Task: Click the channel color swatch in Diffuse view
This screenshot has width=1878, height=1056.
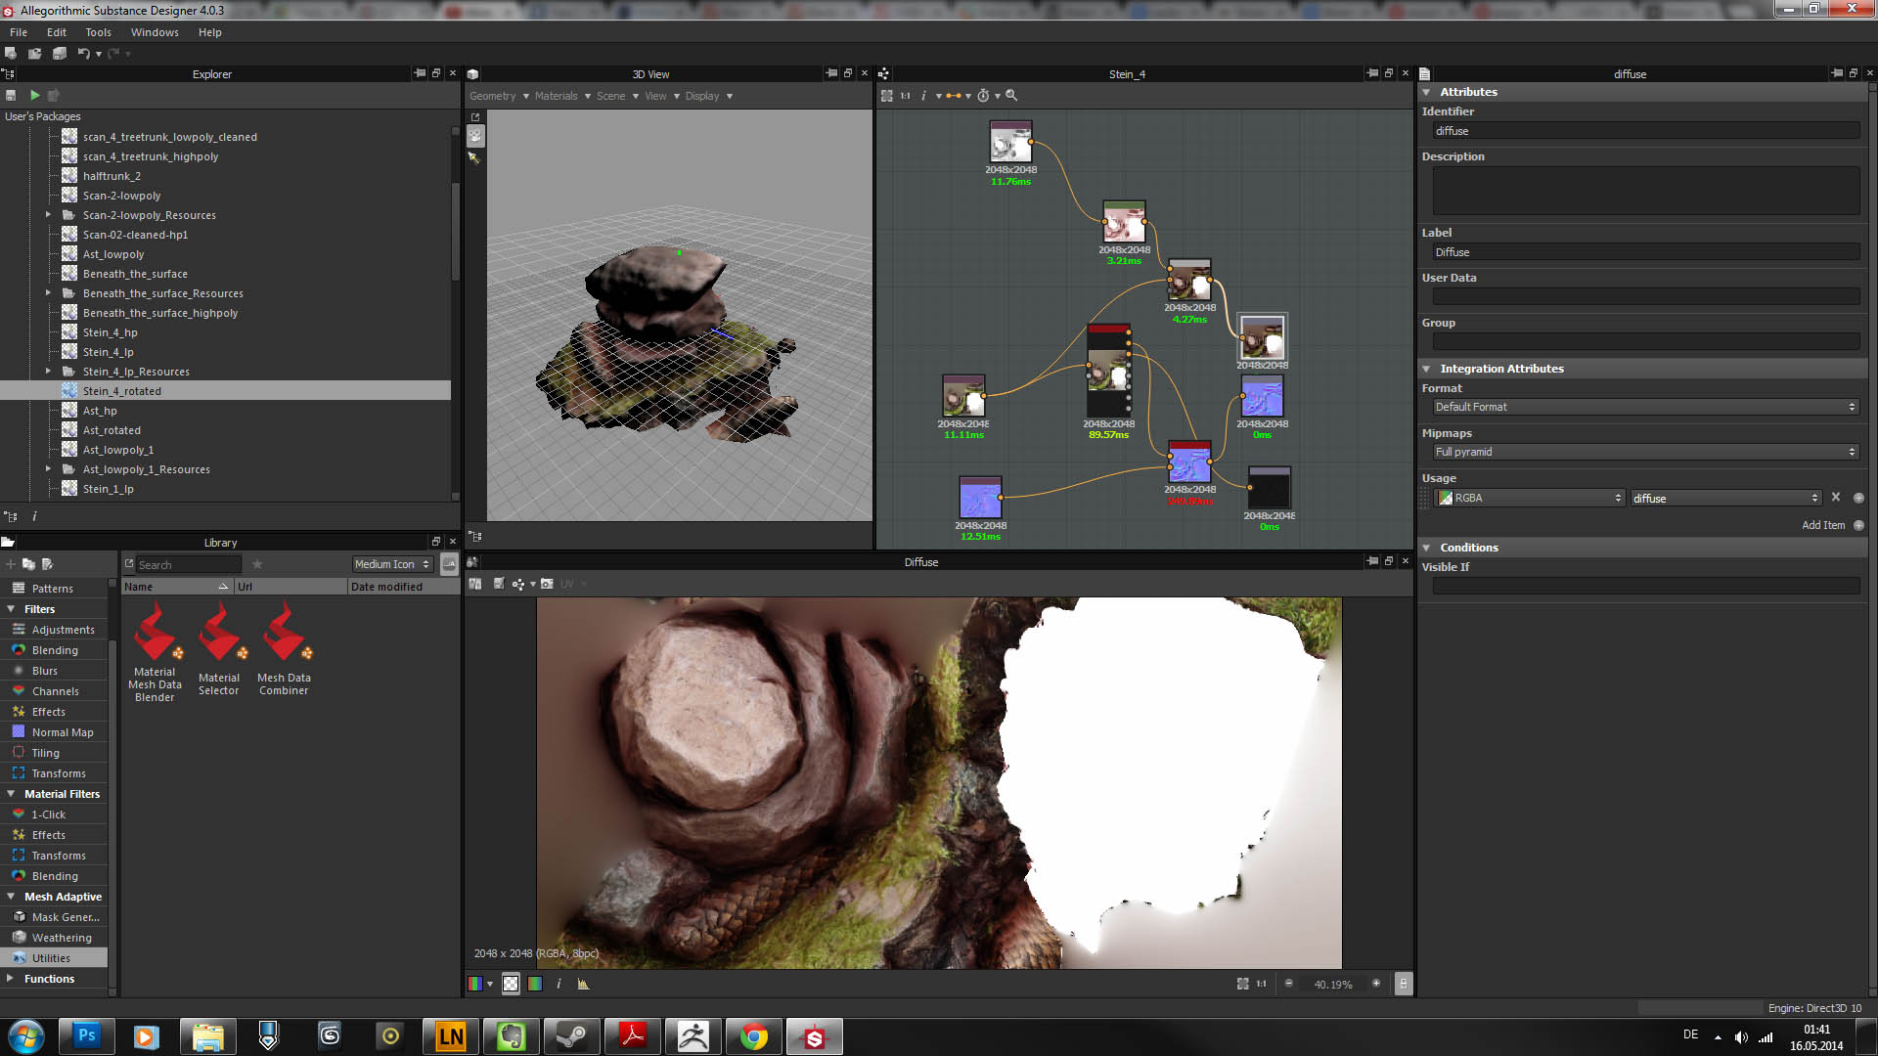Action: click(x=474, y=984)
